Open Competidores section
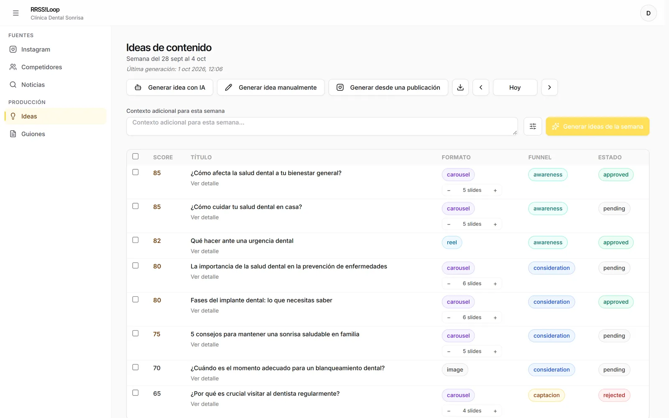669x418 pixels. (x=55, y=67)
